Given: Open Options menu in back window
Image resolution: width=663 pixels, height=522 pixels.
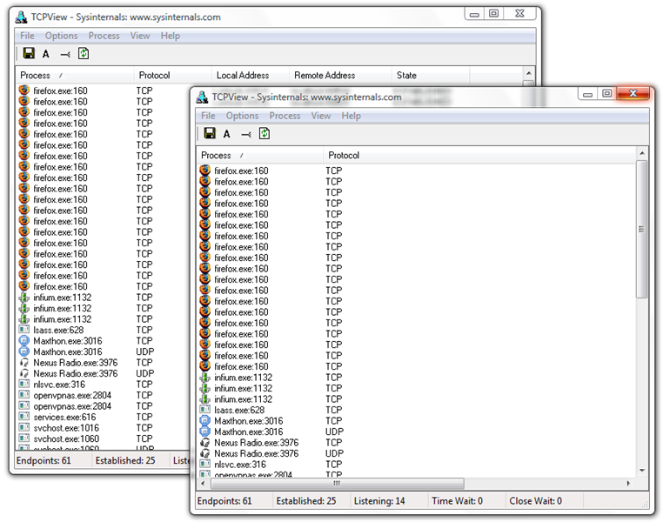Looking at the screenshot, I should click(61, 36).
